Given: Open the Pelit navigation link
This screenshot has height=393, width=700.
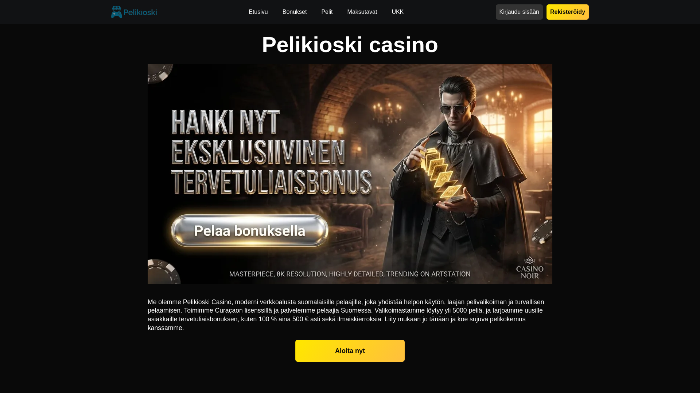Looking at the screenshot, I should click(x=327, y=12).
